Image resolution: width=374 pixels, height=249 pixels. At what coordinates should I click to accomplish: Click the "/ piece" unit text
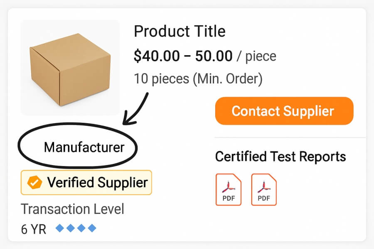[x=256, y=56]
